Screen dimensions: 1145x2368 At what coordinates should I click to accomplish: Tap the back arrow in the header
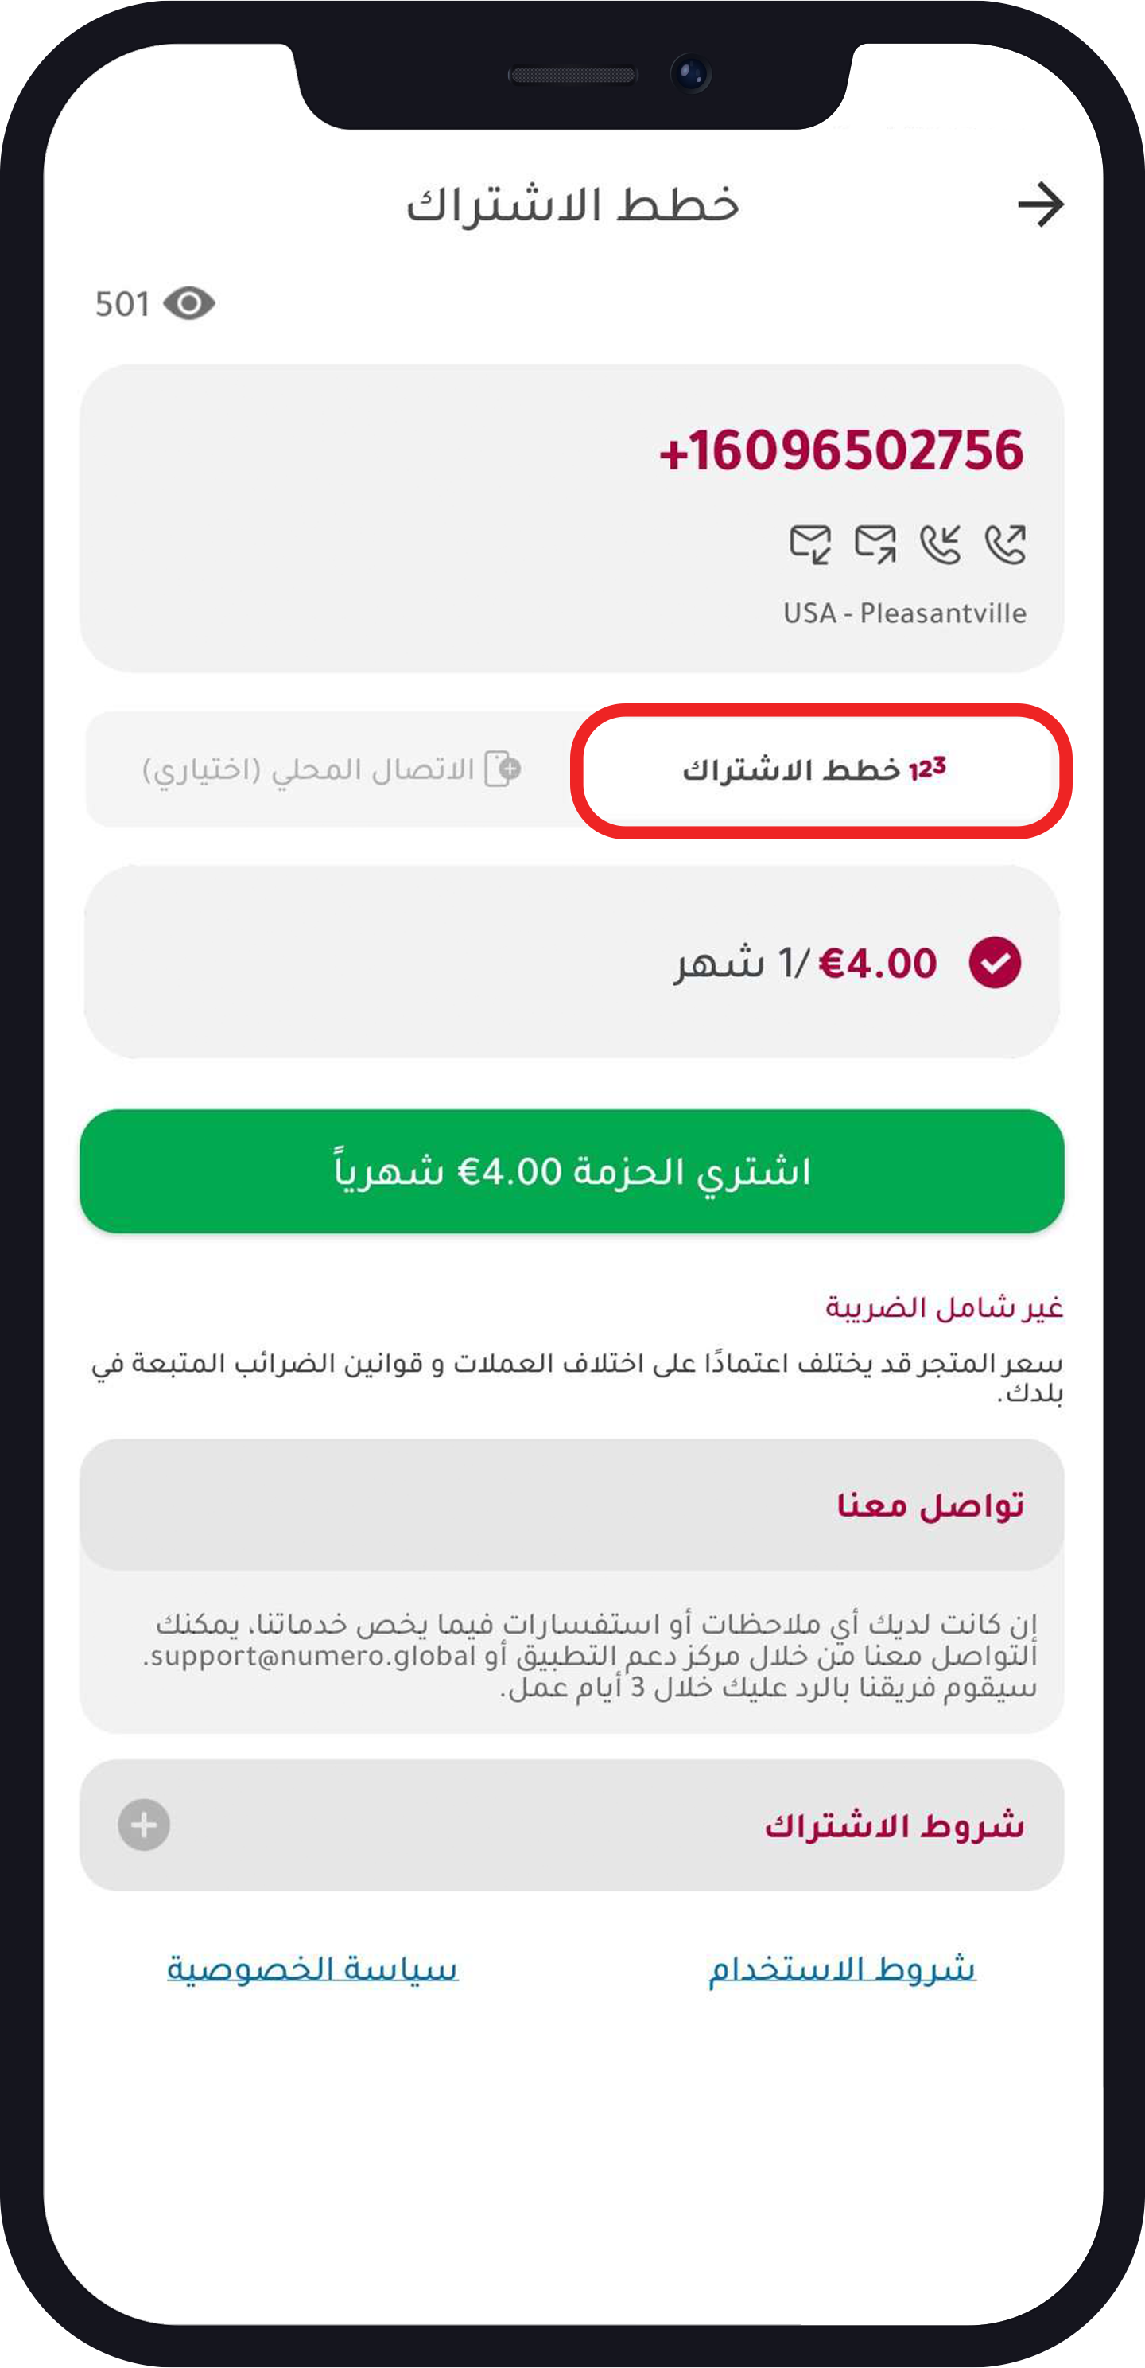pos(1040,204)
